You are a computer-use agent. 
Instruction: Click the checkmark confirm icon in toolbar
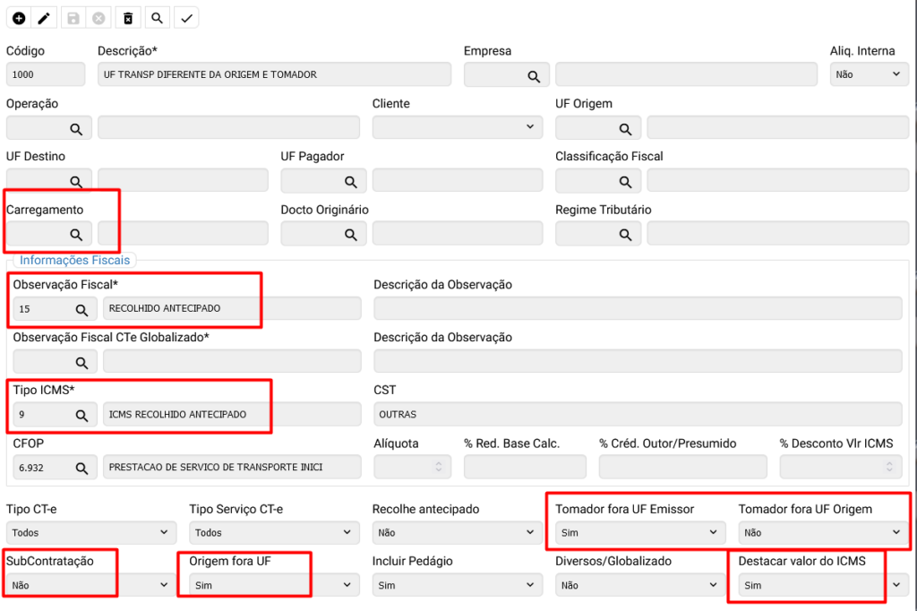click(186, 18)
